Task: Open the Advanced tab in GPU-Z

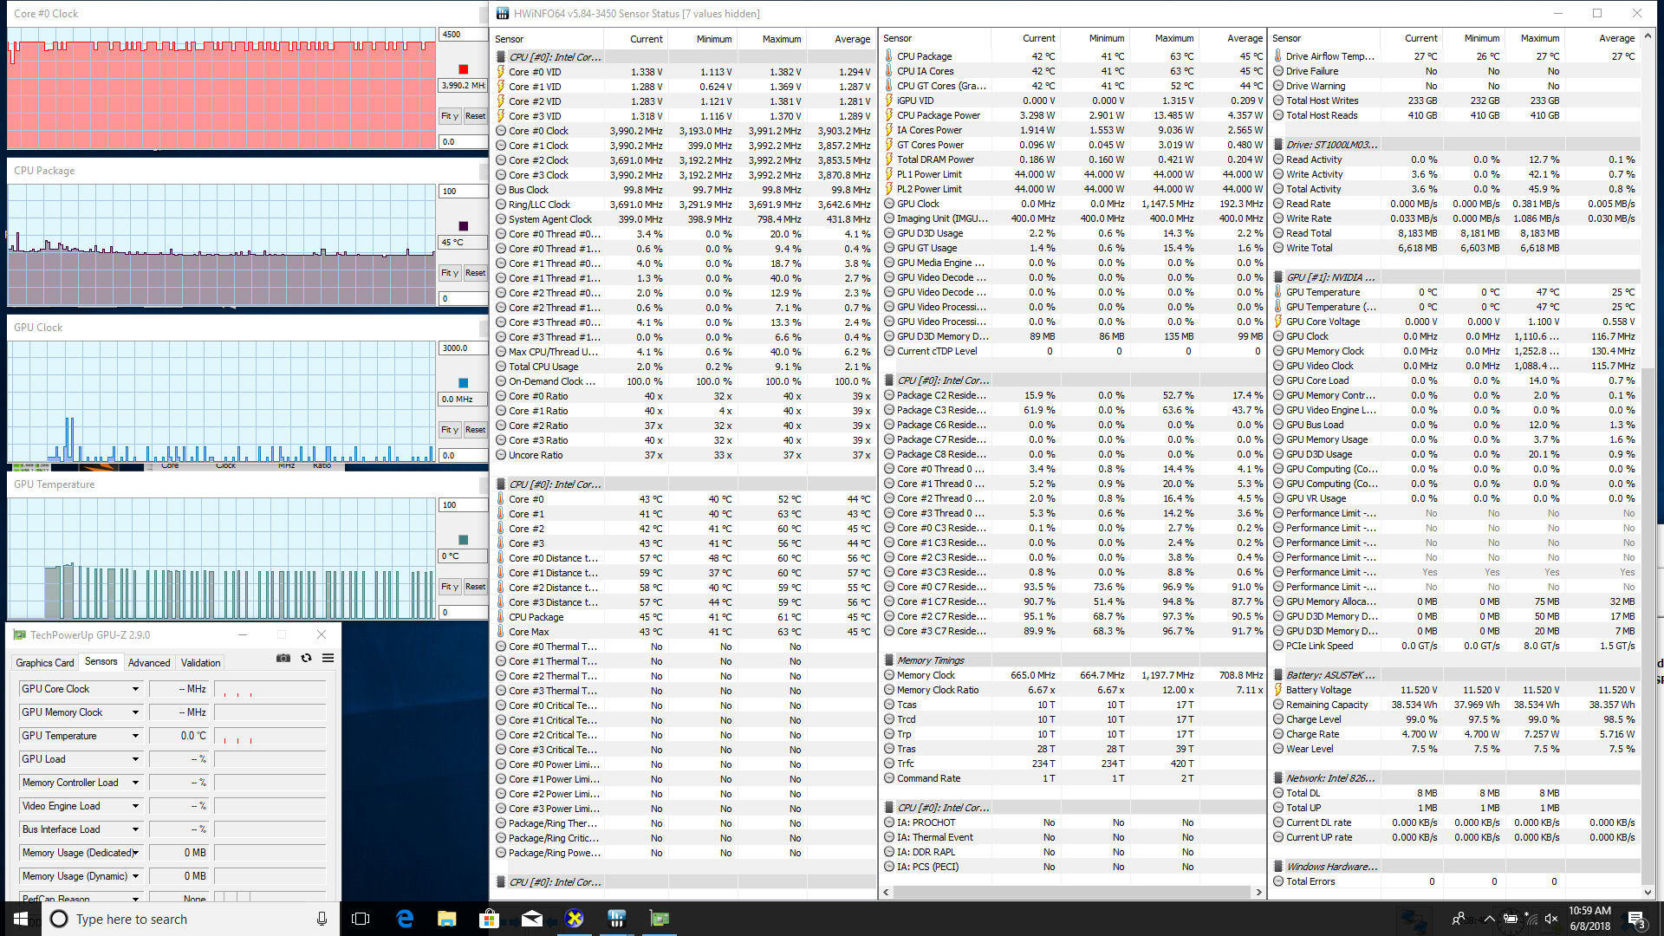Action: click(x=149, y=663)
